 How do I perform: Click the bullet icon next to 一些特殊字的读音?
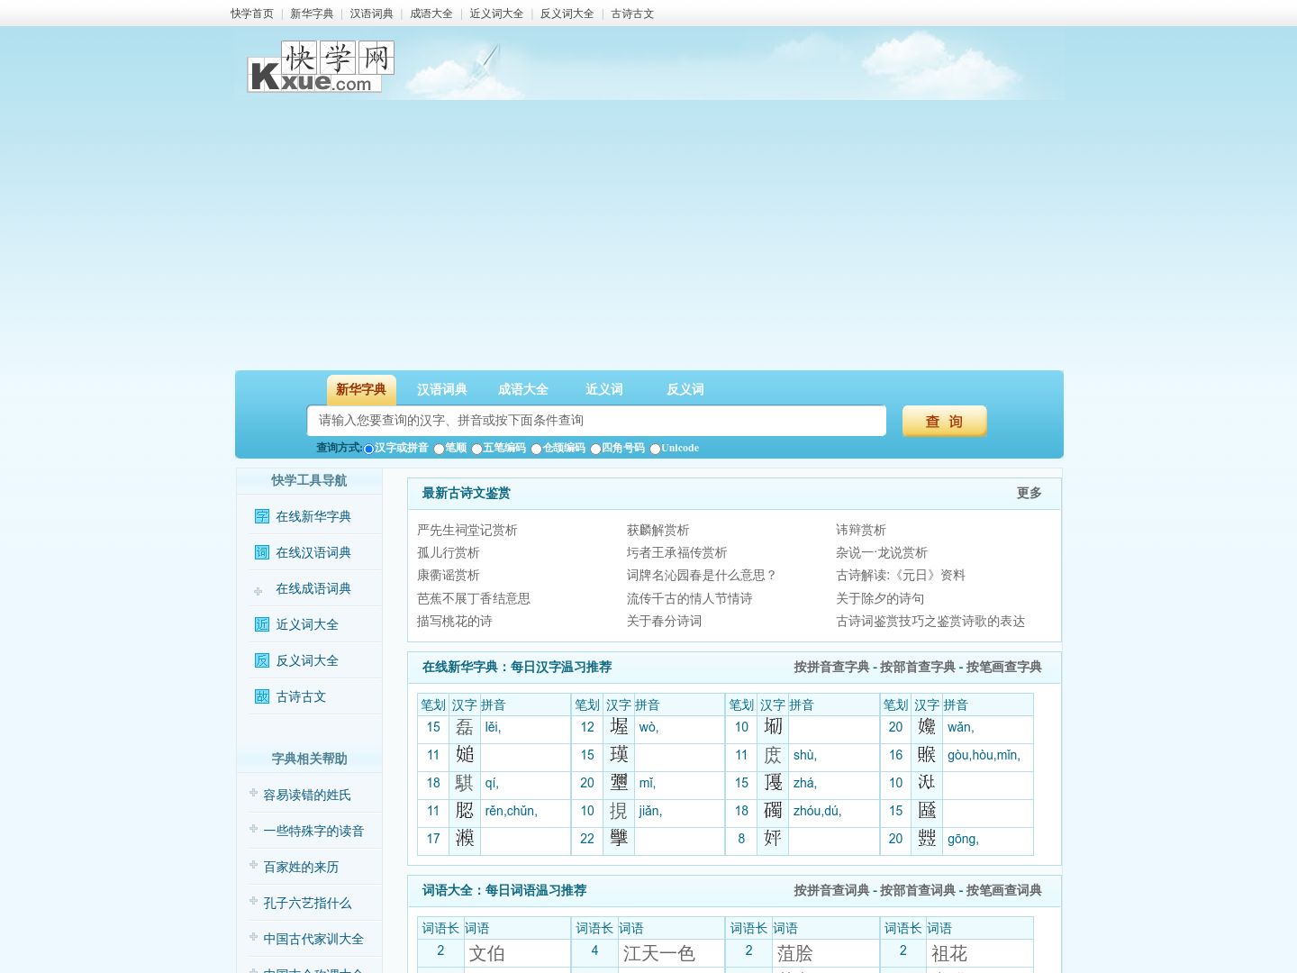click(x=253, y=829)
